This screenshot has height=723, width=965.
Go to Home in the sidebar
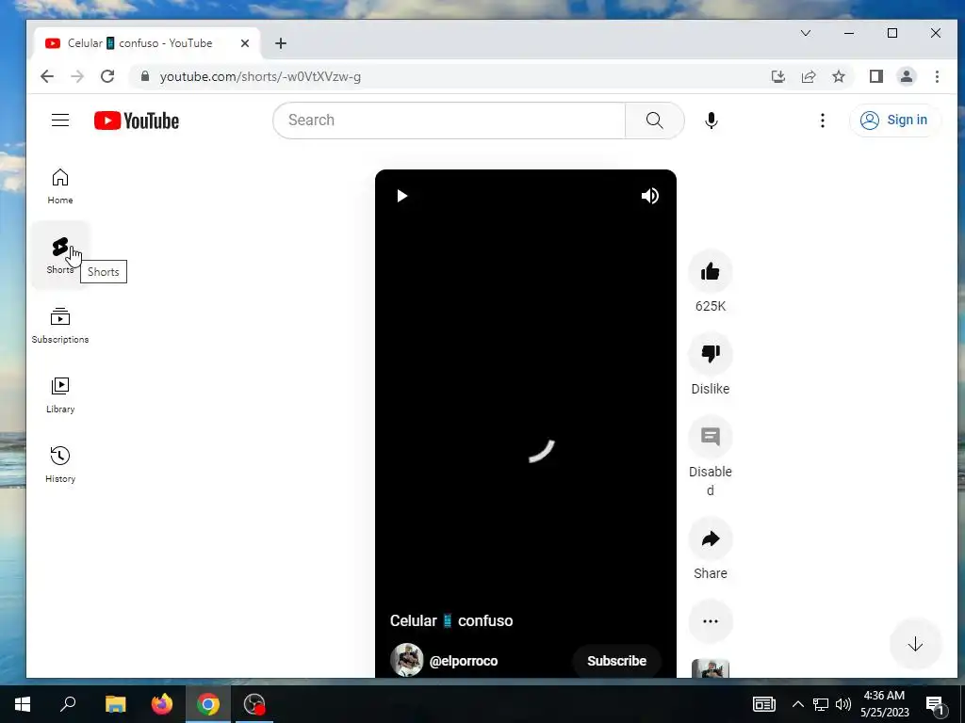(x=60, y=185)
